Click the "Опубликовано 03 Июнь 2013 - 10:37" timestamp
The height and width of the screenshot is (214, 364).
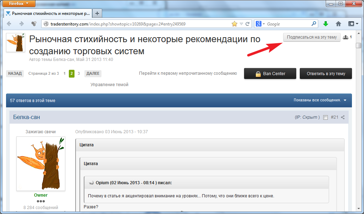tap(111, 132)
